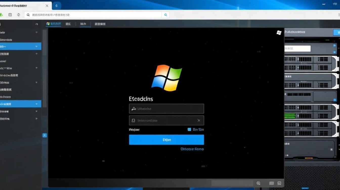Click the large colorful Windows logo
The width and height of the screenshot is (340, 190).
pyautogui.click(x=166, y=78)
